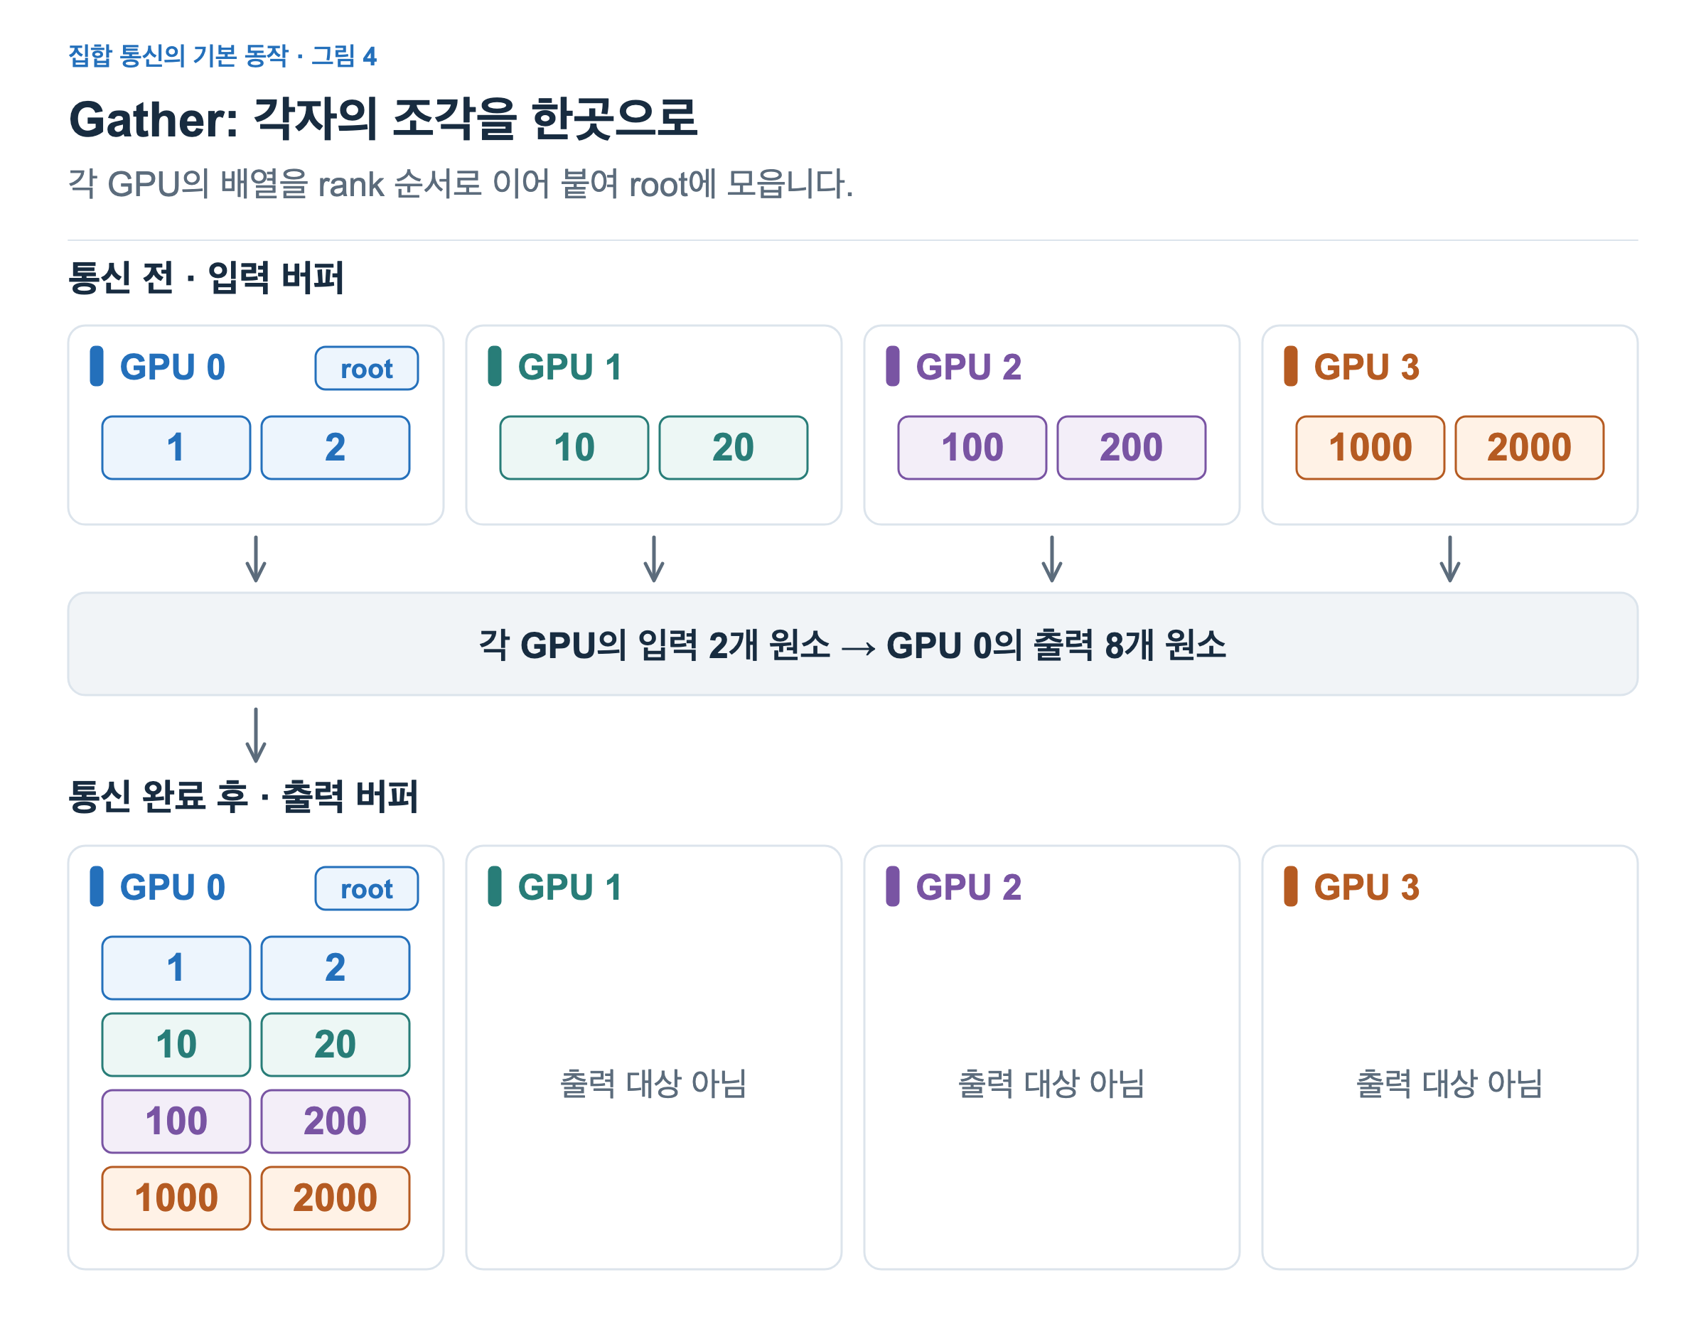Click the green GPU 1 color bar in output section
The height and width of the screenshot is (1329, 1706).
click(x=495, y=886)
